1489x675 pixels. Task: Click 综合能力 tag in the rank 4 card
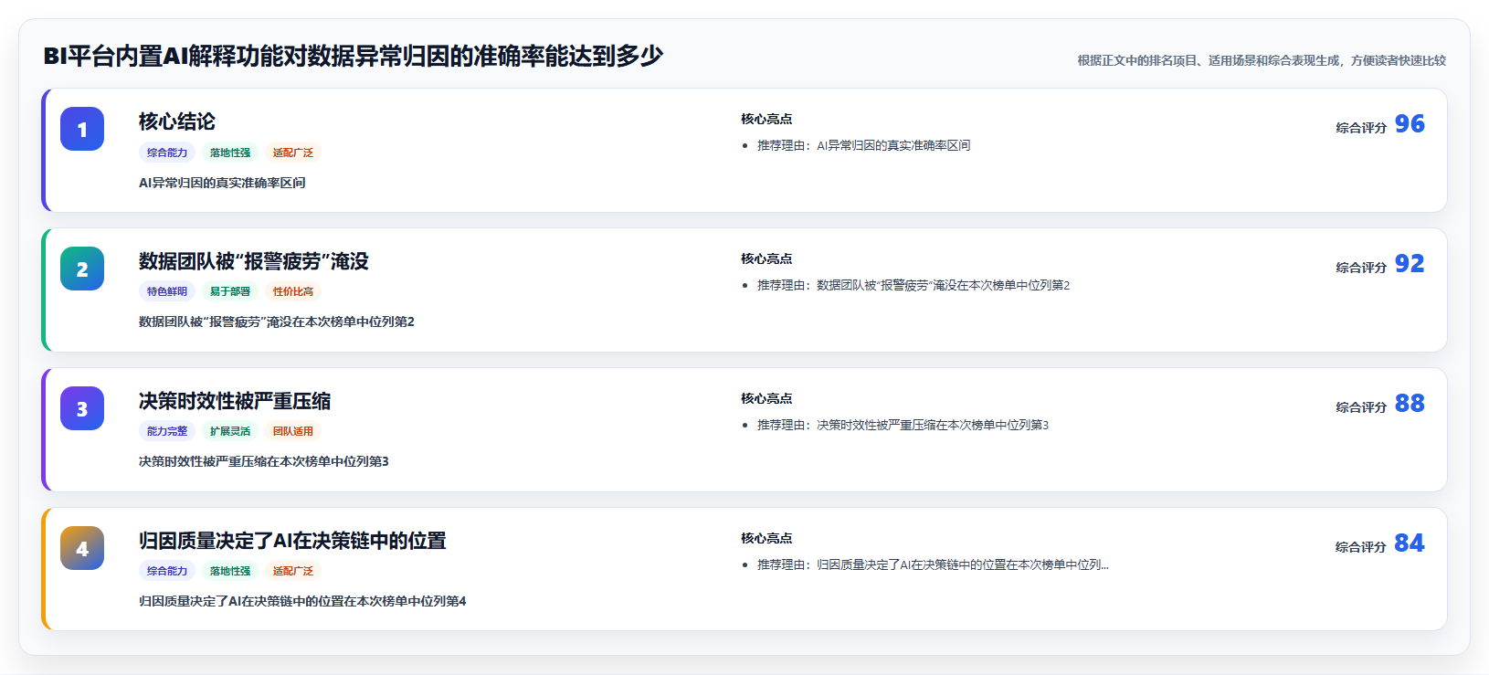click(x=167, y=571)
